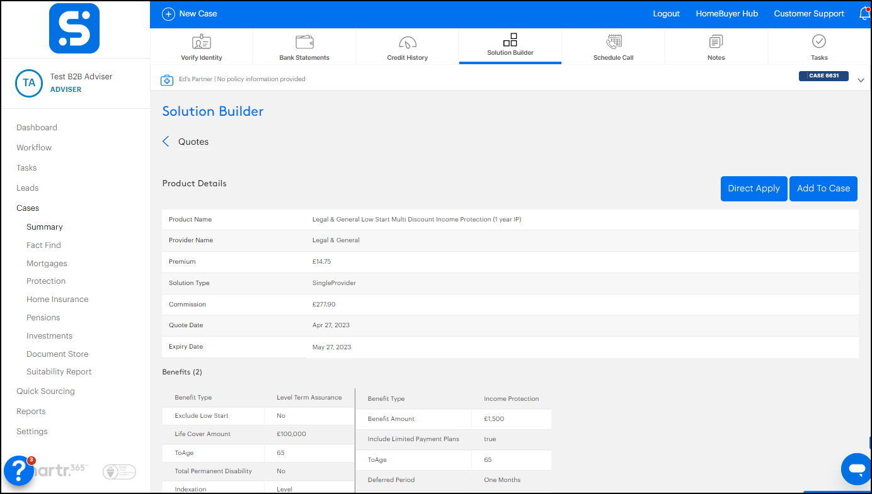Open Reports in the sidebar
872x494 pixels.
31,411
